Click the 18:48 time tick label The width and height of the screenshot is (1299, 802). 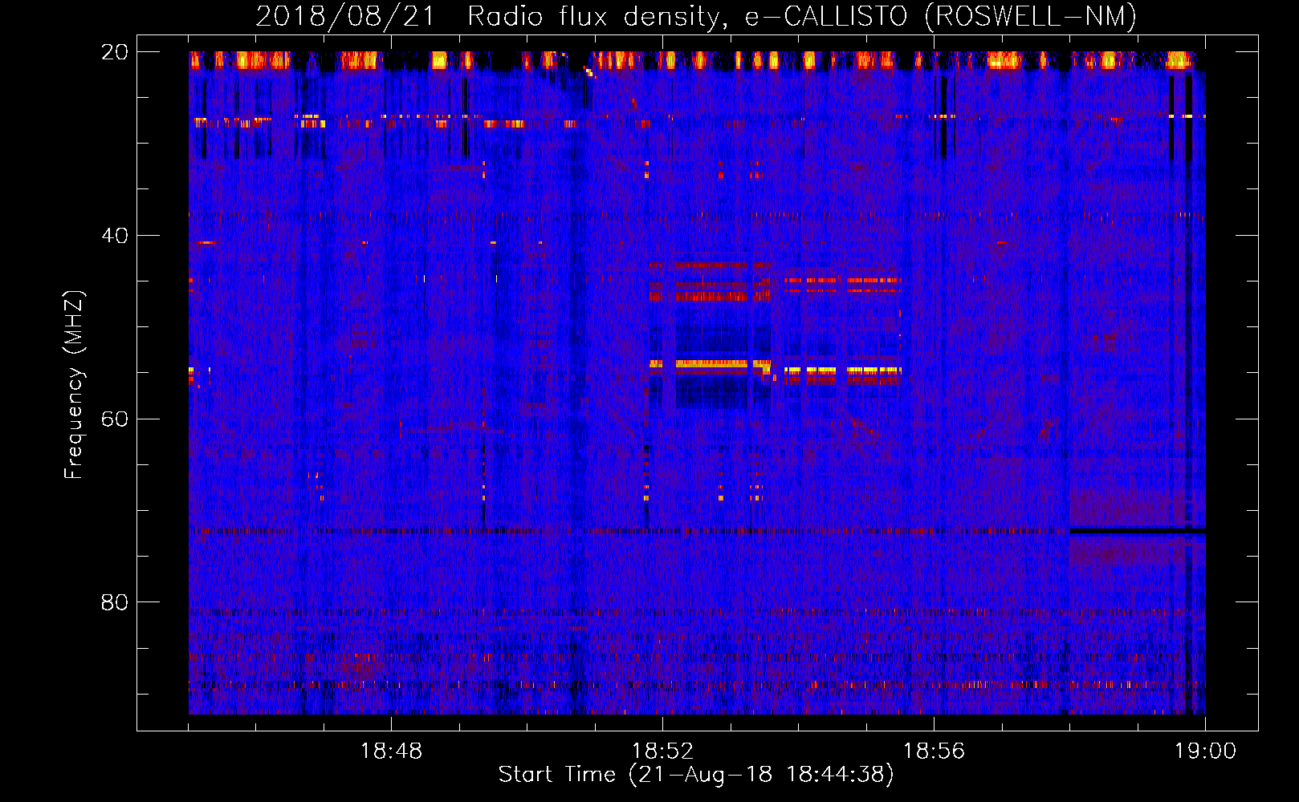[x=391, y=751]
